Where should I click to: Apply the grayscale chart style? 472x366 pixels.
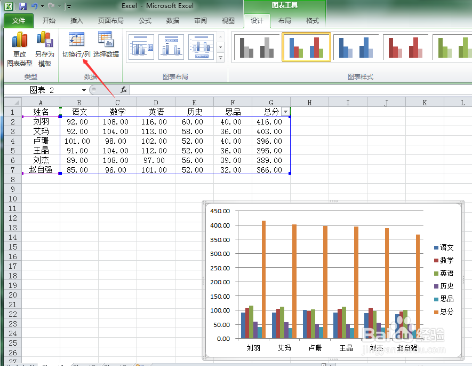point(256,47)
